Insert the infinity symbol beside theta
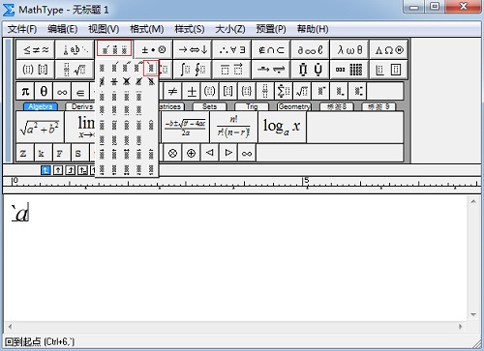Image resolution: width=484 pixels, height=351 pixels. tap(62, 91)
